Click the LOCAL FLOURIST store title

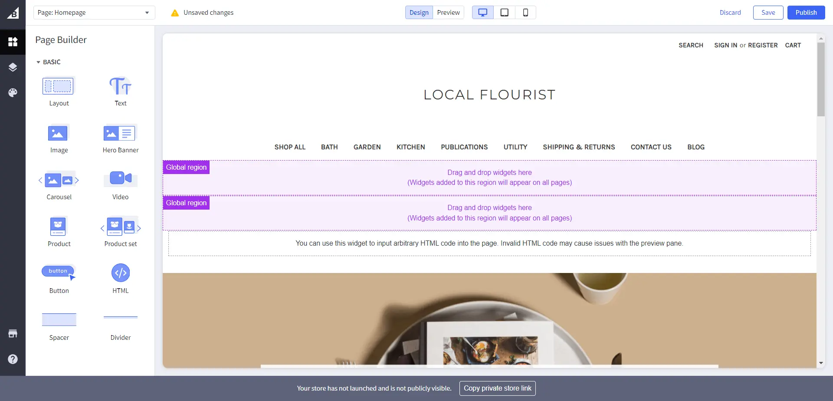tap(489, 95)
